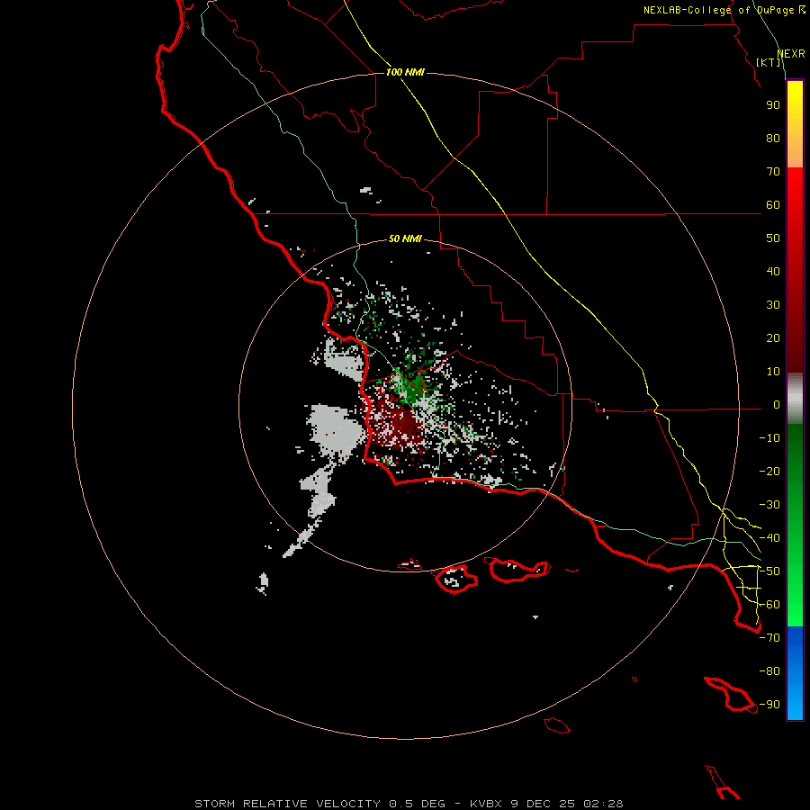Screen dimensions: 810x810
Task: Click the 50 value on the velocity scale
Action: click(x=773, y=238)
